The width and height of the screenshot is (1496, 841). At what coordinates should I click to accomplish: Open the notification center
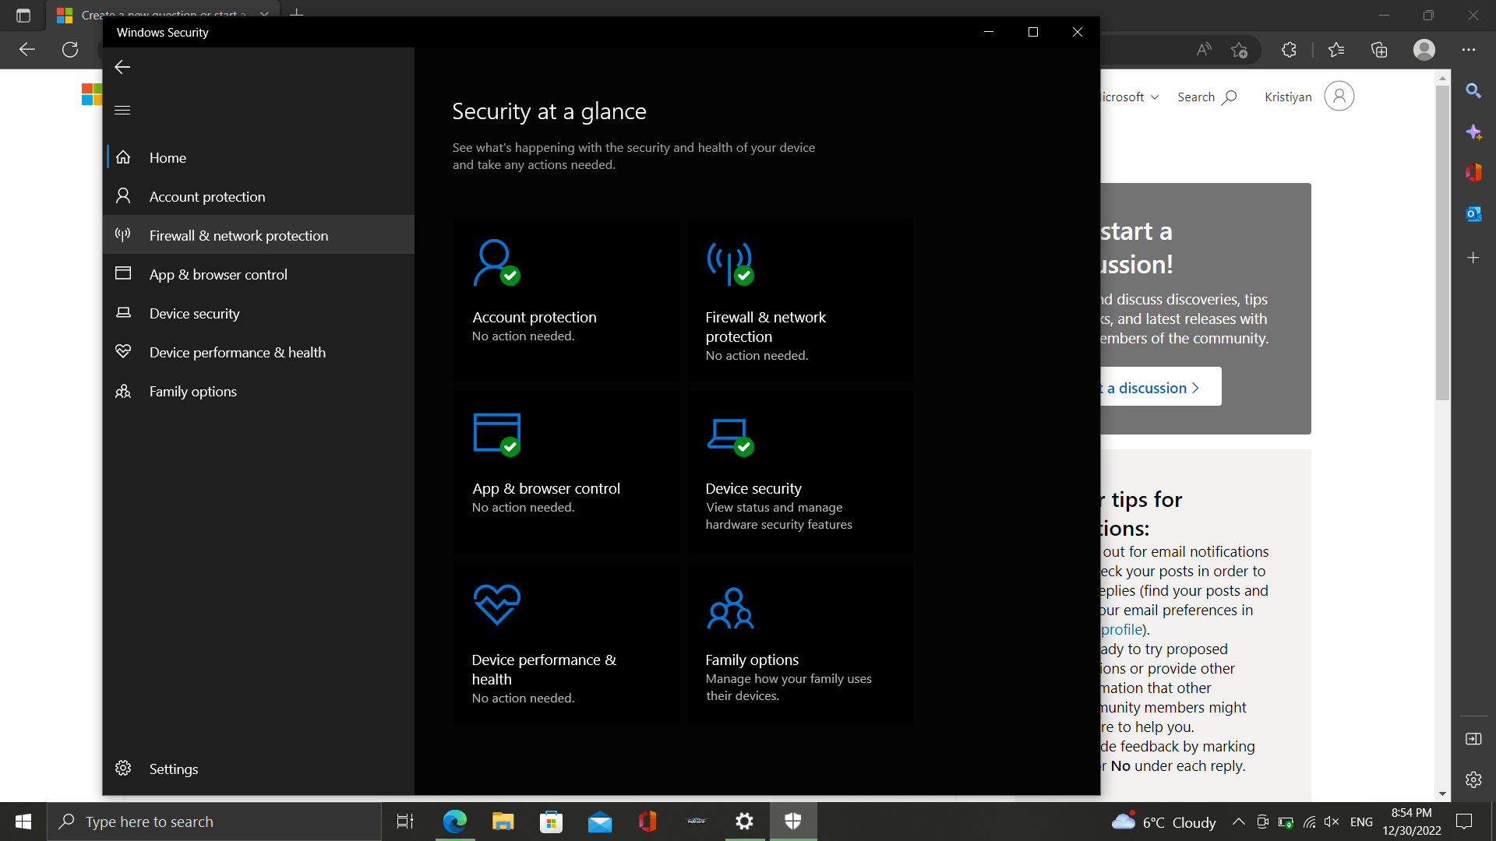[x=1464, y=822]
